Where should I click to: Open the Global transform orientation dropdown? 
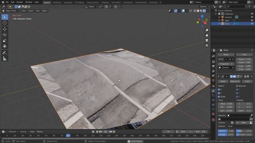click(x=91, y=7)
